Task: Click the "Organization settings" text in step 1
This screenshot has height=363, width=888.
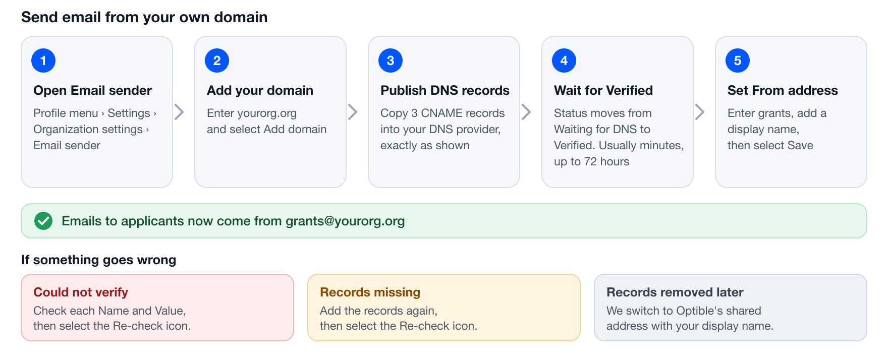Action: pos(88,129)
